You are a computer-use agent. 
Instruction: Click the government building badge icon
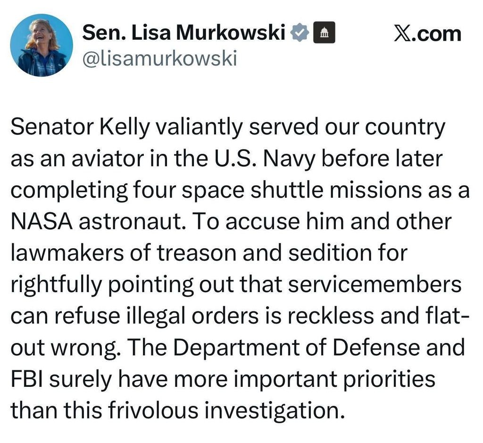(324, 33)
